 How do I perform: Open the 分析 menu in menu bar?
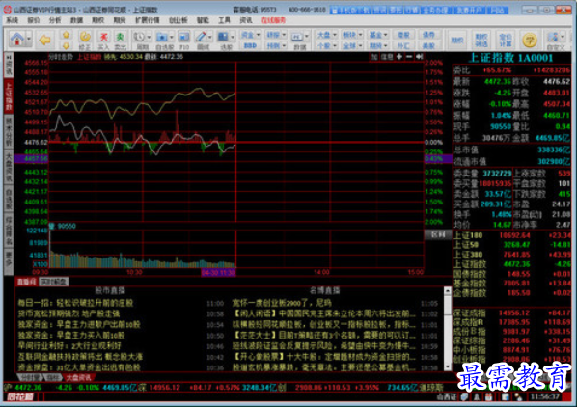54,20
